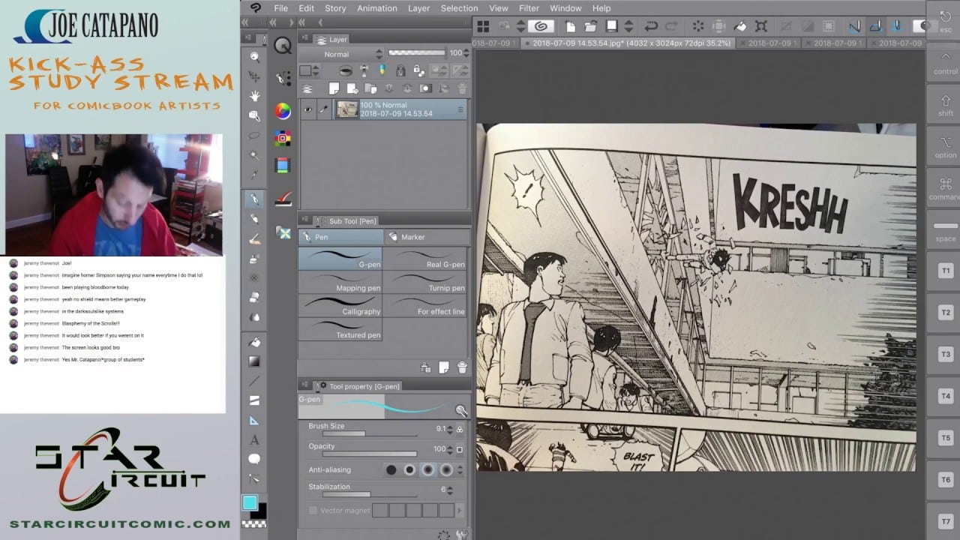Select the Text tool
Viewport: 960px width, 540px height.
tap(255, 439)
